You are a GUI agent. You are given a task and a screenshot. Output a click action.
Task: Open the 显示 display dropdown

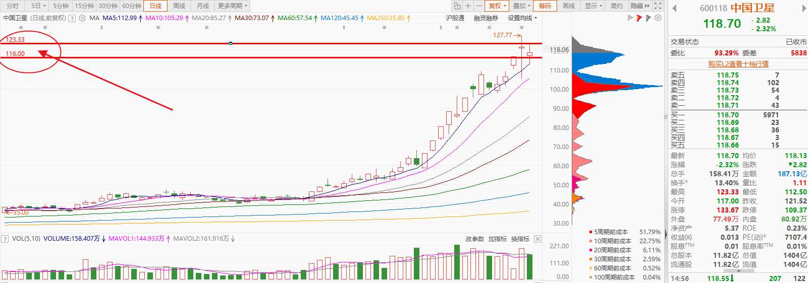(593, 6)
